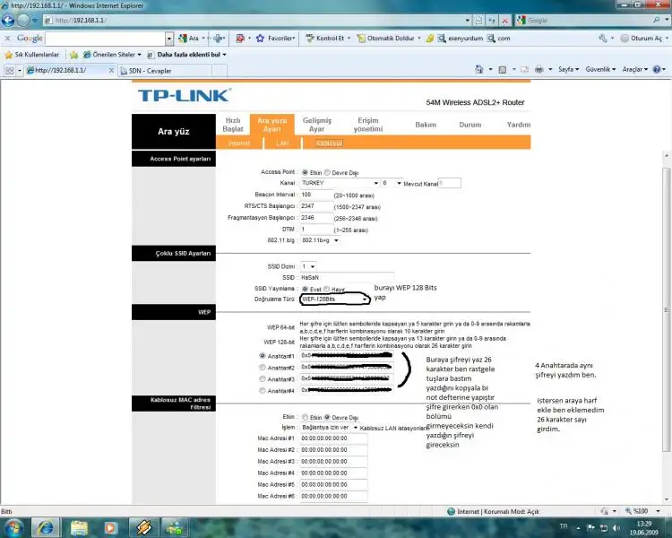Enable MAC filter Etkin radio

click(305, 417)
